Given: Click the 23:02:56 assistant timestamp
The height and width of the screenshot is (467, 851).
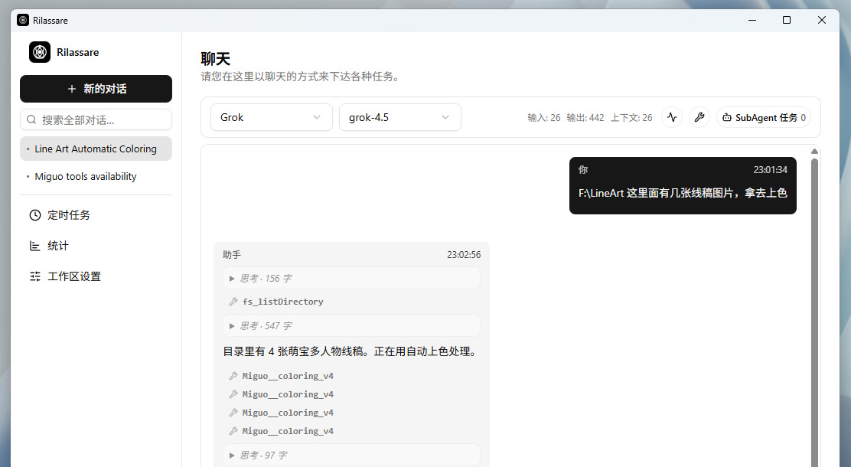Looking at the screenshot, I should coord(464,255).
